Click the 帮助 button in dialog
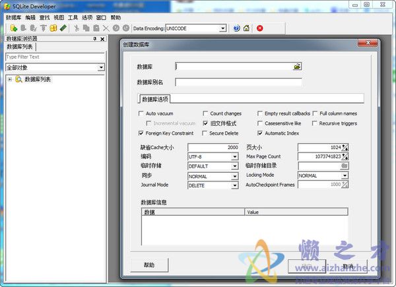 pos(149,265)
